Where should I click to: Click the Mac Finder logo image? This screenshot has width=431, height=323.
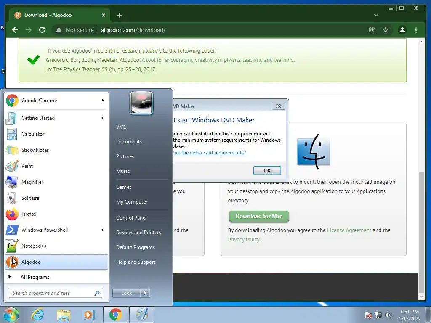(314, 151)
